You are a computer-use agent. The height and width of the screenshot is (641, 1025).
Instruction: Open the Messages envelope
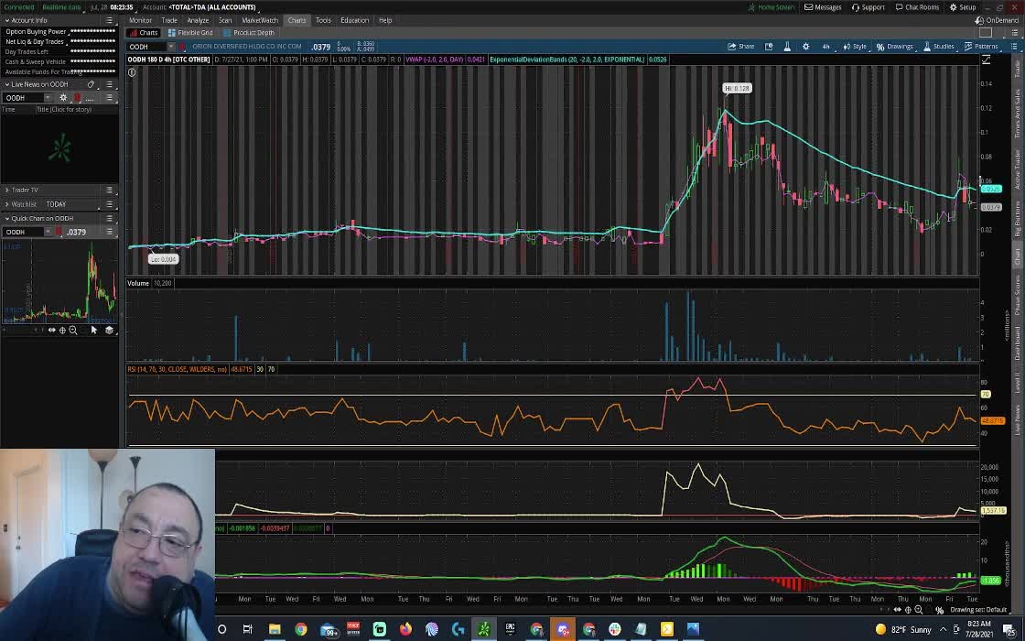click(x=823, y=7)
